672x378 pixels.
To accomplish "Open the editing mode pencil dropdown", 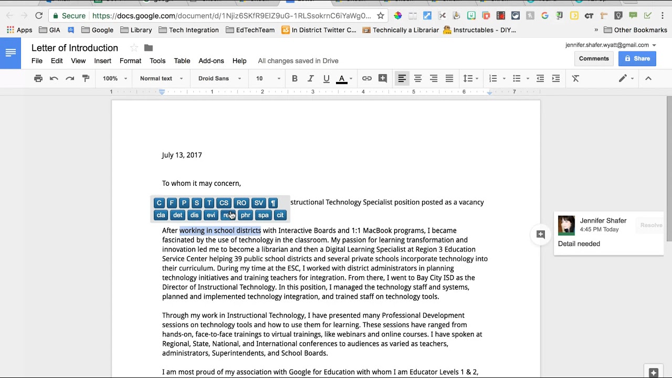I will [x=626, y=78].
